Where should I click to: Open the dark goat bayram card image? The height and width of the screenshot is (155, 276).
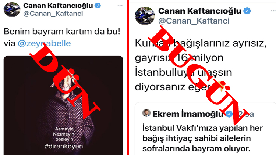tap(63, 105)
